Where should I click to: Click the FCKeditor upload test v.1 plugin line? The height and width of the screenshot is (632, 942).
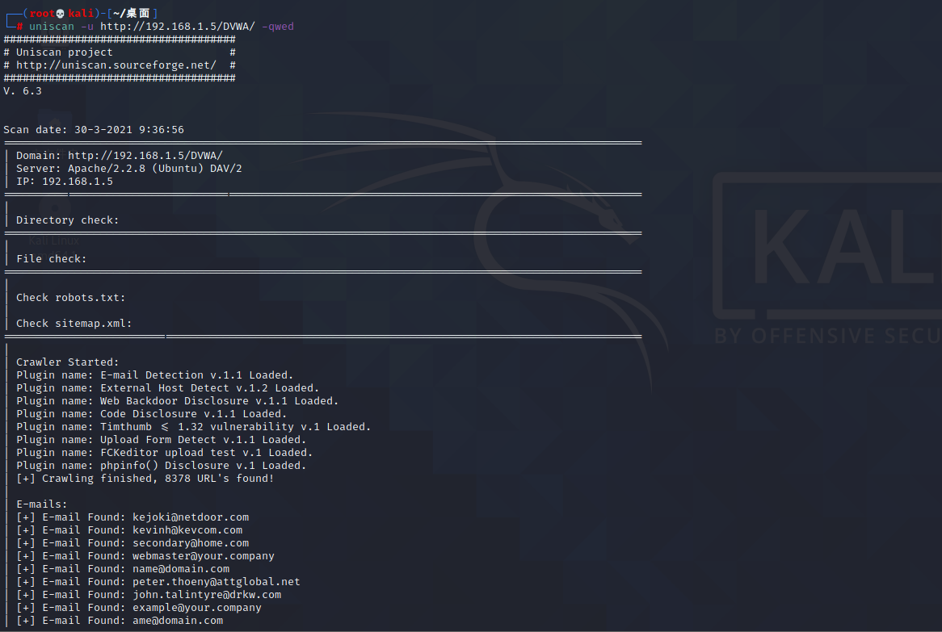pyautogui.click(x=165, y=453)
